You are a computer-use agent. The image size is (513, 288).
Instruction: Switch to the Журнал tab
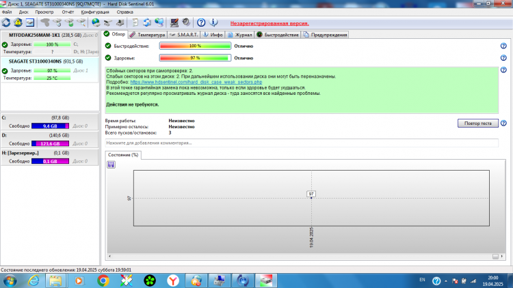click(240, 35)
